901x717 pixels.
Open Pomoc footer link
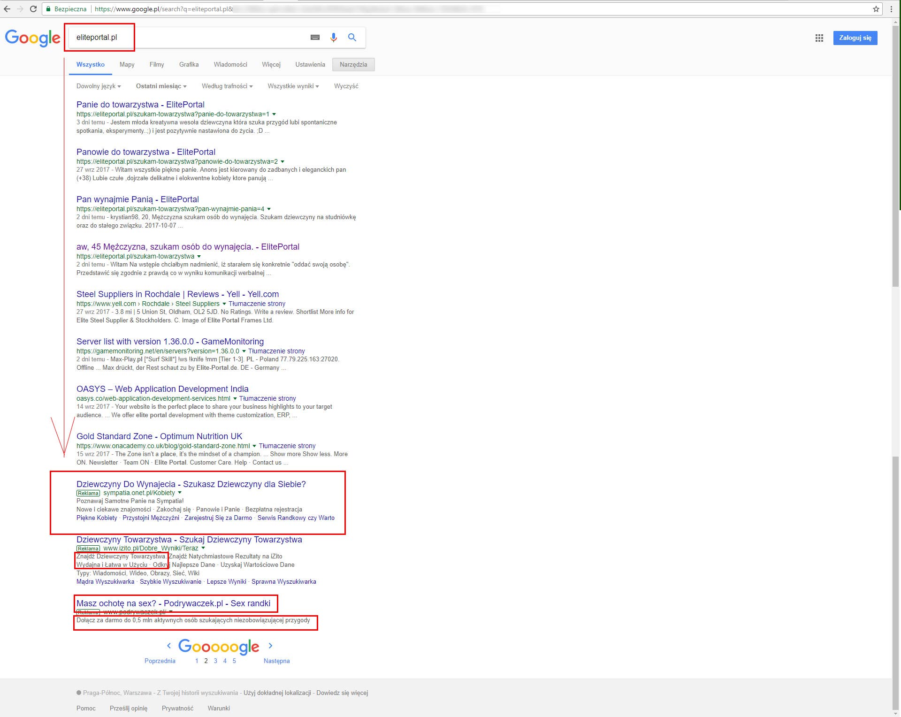point(86,709)
